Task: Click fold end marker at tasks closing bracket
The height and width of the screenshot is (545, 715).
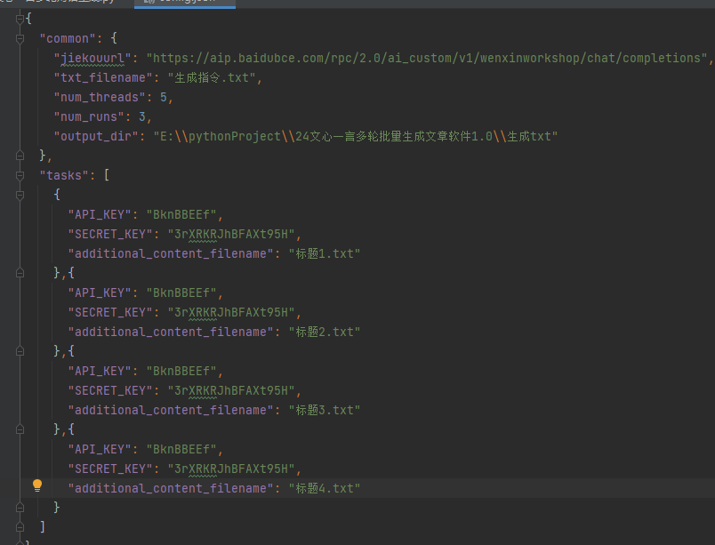Action: (20, 526)
